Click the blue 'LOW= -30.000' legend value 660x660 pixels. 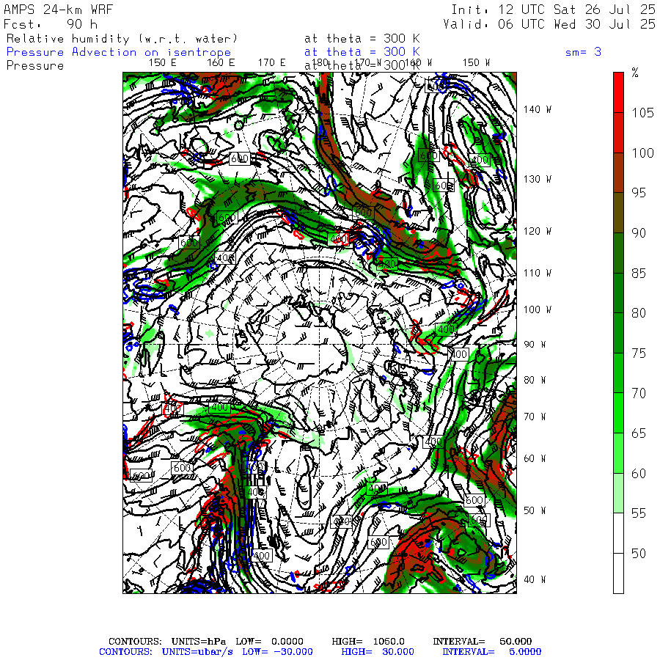277,652
